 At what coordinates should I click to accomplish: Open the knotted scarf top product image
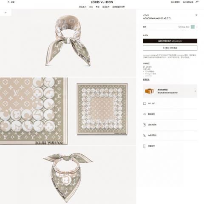click(x=68, y=41)
